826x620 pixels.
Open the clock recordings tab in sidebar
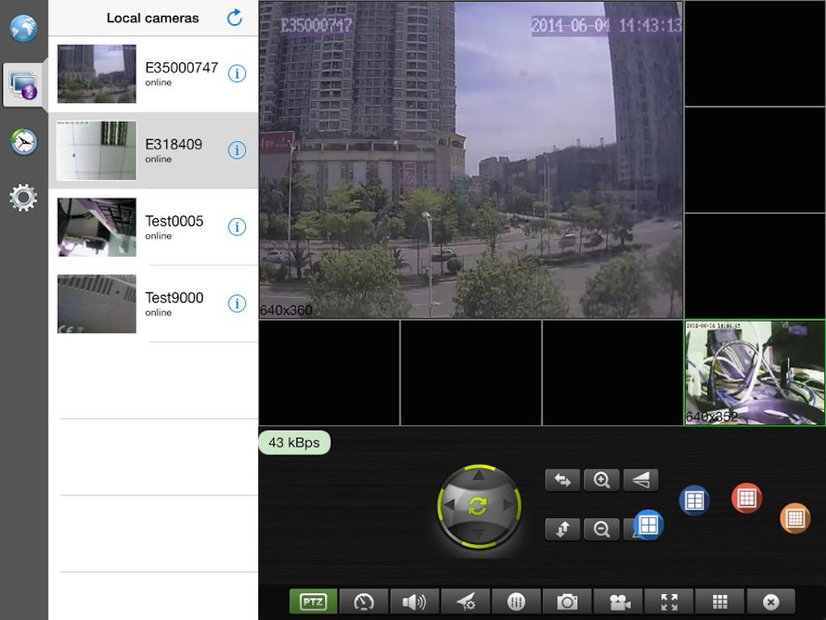pos(23,142)
